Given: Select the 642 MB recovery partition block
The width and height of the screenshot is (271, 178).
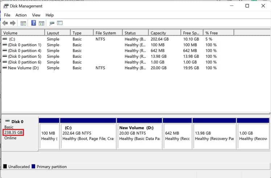Looking at the screenshot, I should click(x=177, y=133).
